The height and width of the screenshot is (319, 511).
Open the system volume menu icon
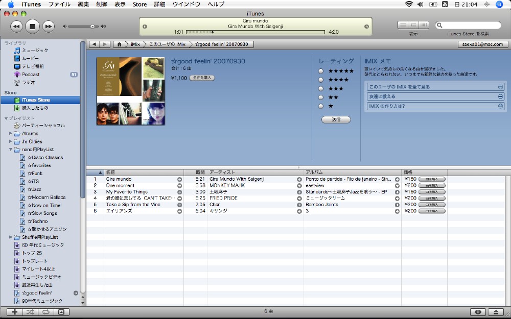coord(421,4)
